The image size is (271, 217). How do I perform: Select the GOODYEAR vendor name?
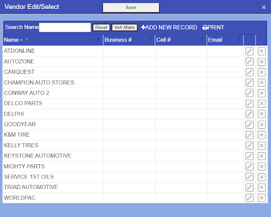click(20, 124)
